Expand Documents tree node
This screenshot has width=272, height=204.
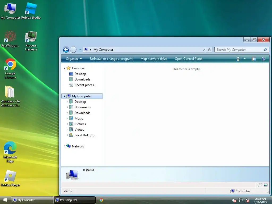click(67, 107)
